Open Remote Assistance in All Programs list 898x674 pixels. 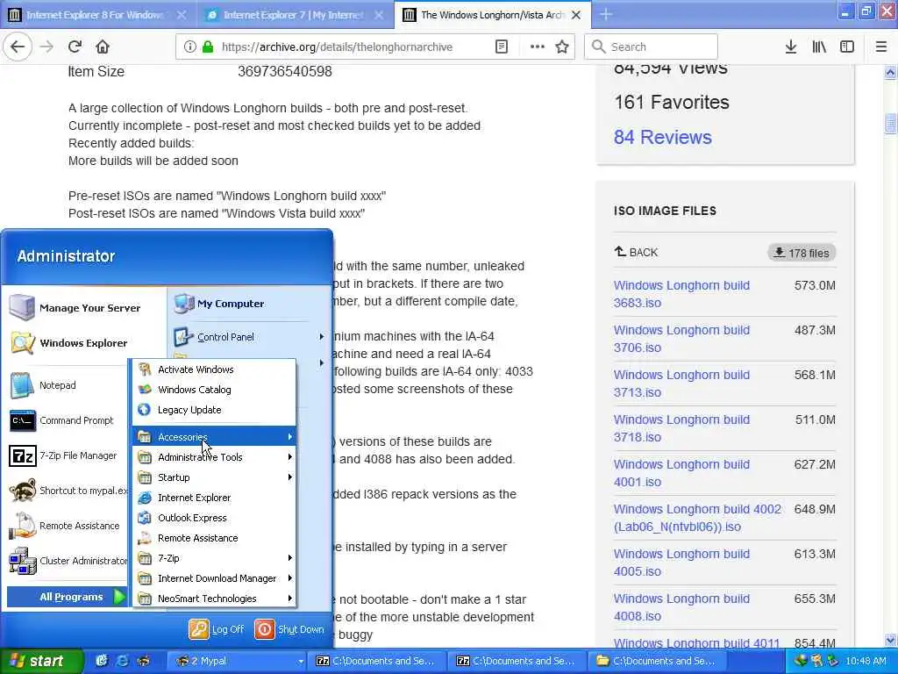(215, 538)
